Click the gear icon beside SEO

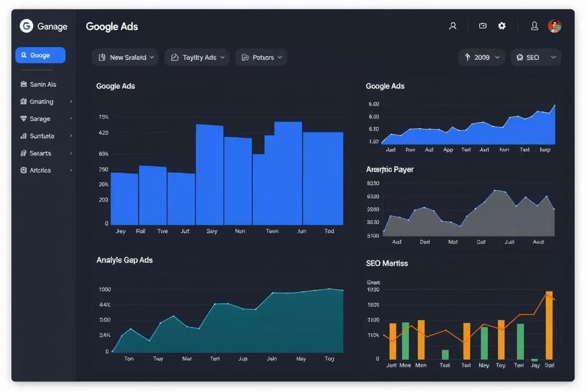tap(520, 57)
